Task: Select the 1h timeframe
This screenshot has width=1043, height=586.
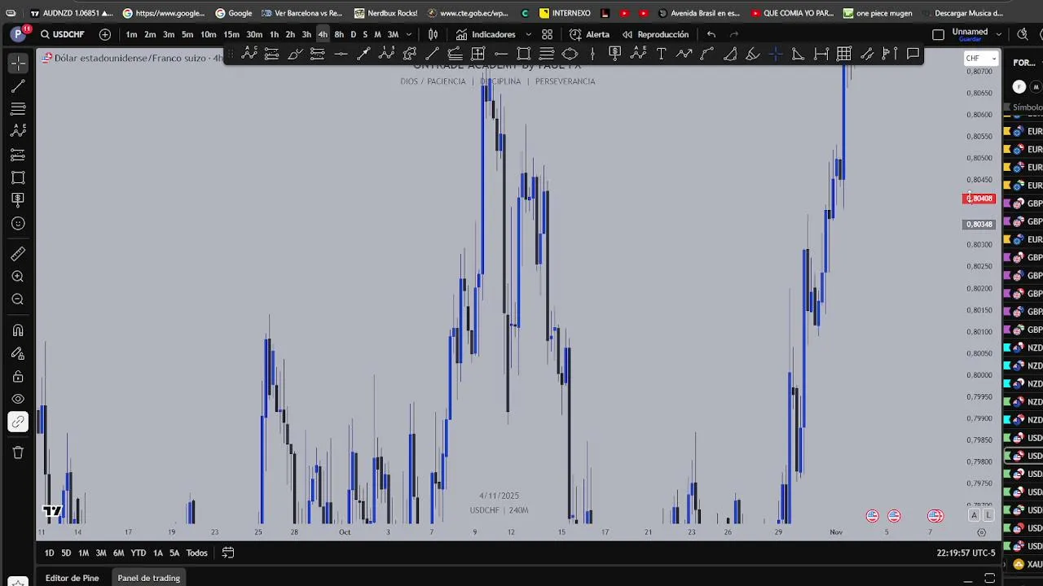Action: point(274,34)
